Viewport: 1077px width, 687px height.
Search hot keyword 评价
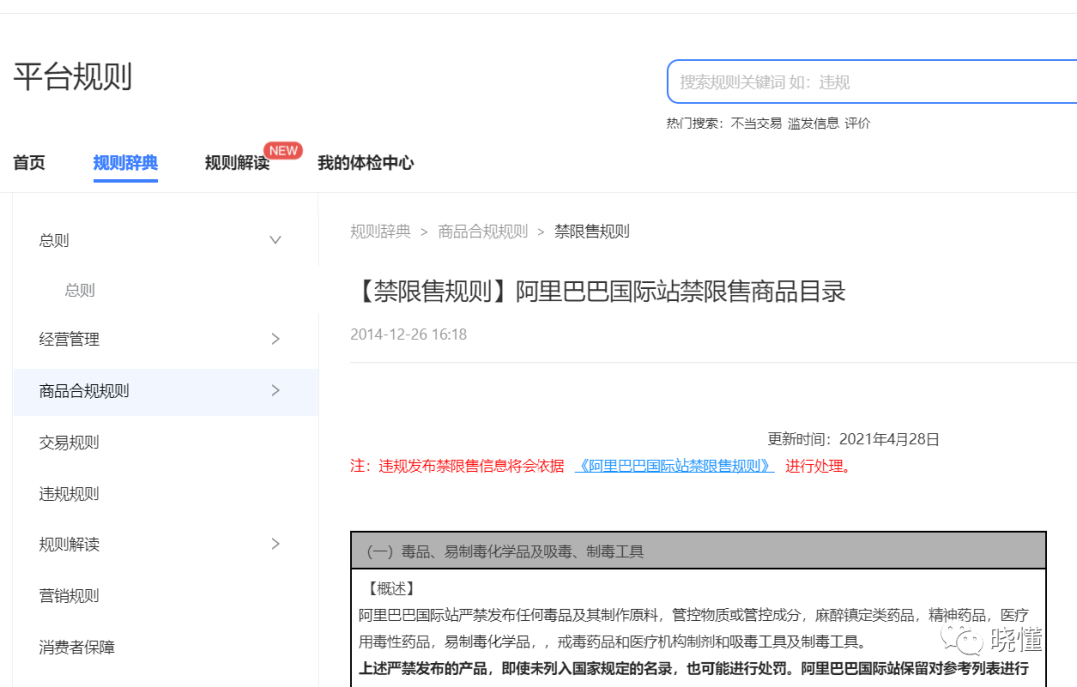(858, 123)
